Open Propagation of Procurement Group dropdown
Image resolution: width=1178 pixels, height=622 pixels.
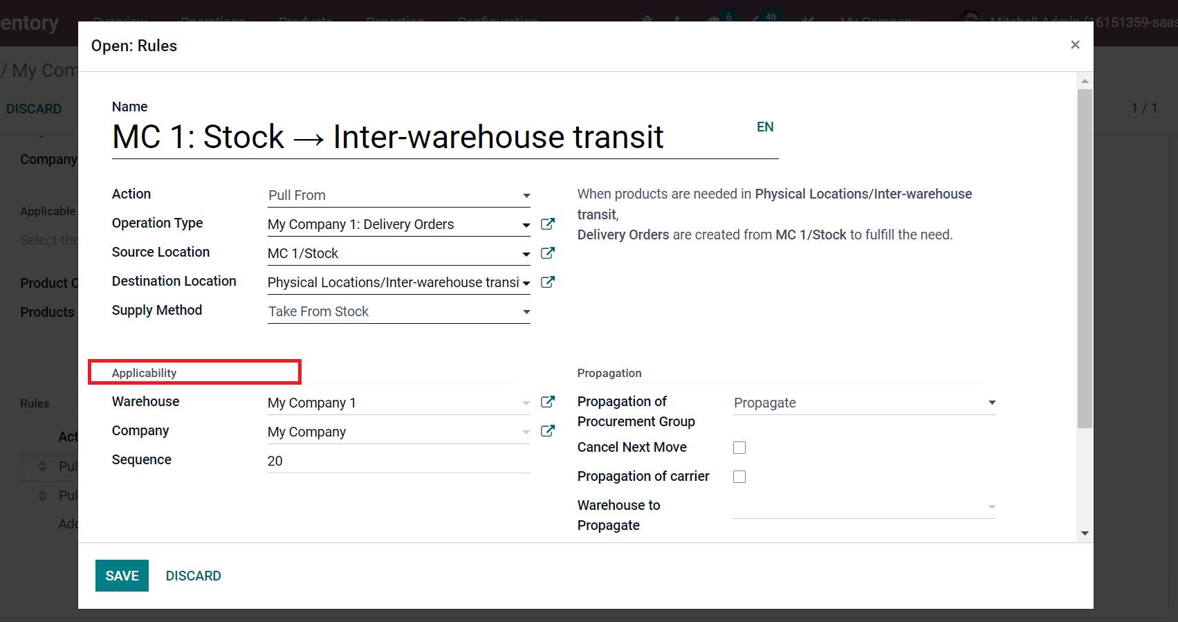coord(865,403)
